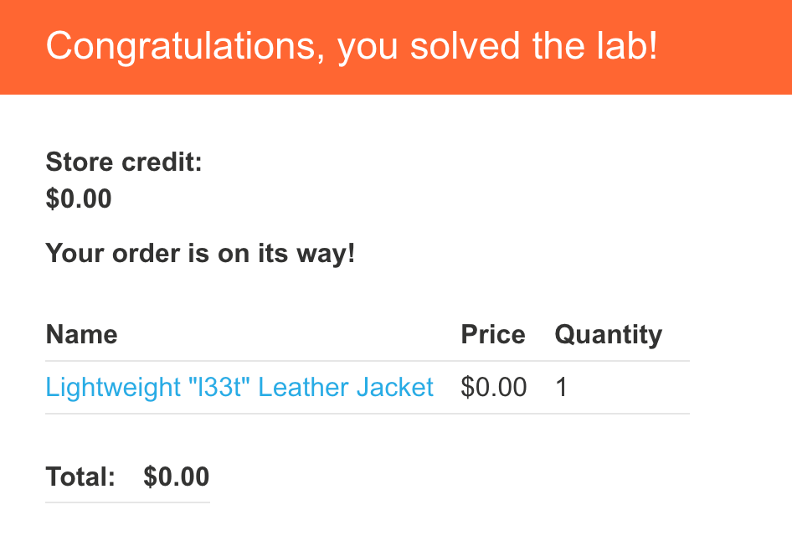Click the Price column header
This screenshot has width=792, height=546.
coord(493,335)
